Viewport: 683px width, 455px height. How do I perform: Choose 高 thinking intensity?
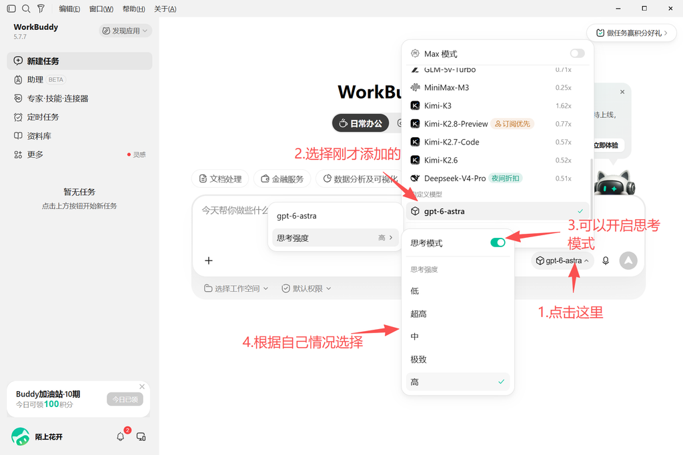tap(458, 382)
